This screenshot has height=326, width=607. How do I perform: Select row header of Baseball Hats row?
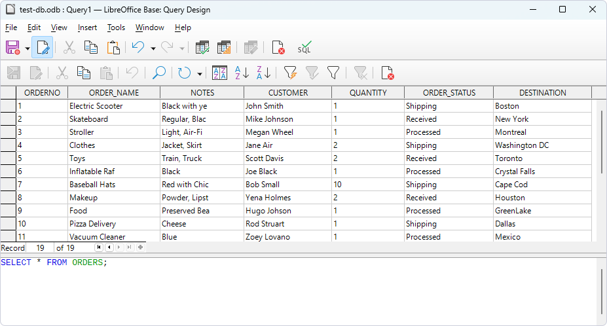[8, 185]
